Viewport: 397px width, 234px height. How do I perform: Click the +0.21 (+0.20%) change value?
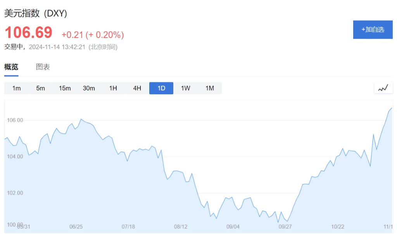click(93, 35)
